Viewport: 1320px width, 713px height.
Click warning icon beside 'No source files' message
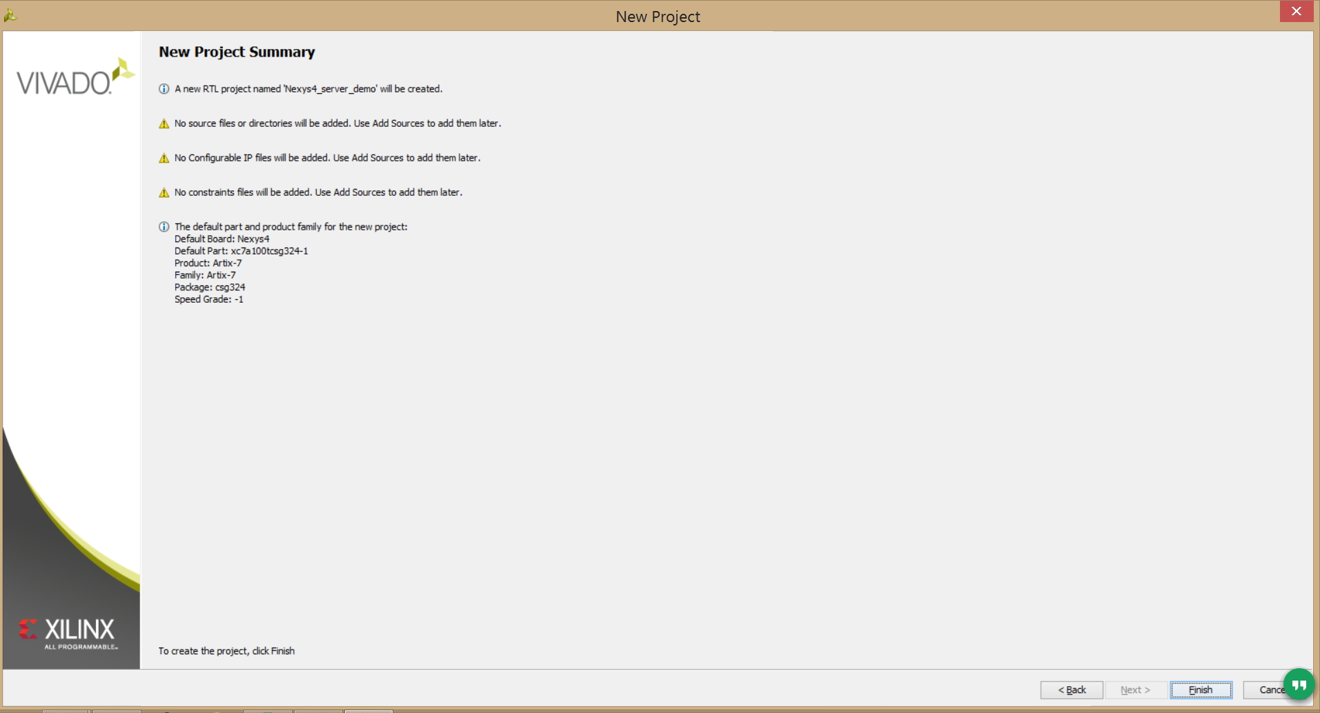click(x=164, y=123)
